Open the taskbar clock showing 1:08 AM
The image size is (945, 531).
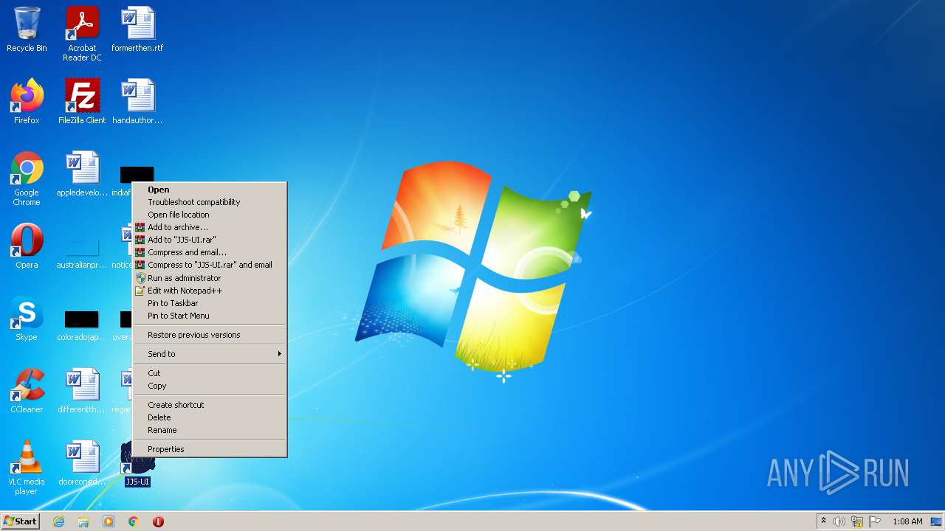[x=907, y=521]
